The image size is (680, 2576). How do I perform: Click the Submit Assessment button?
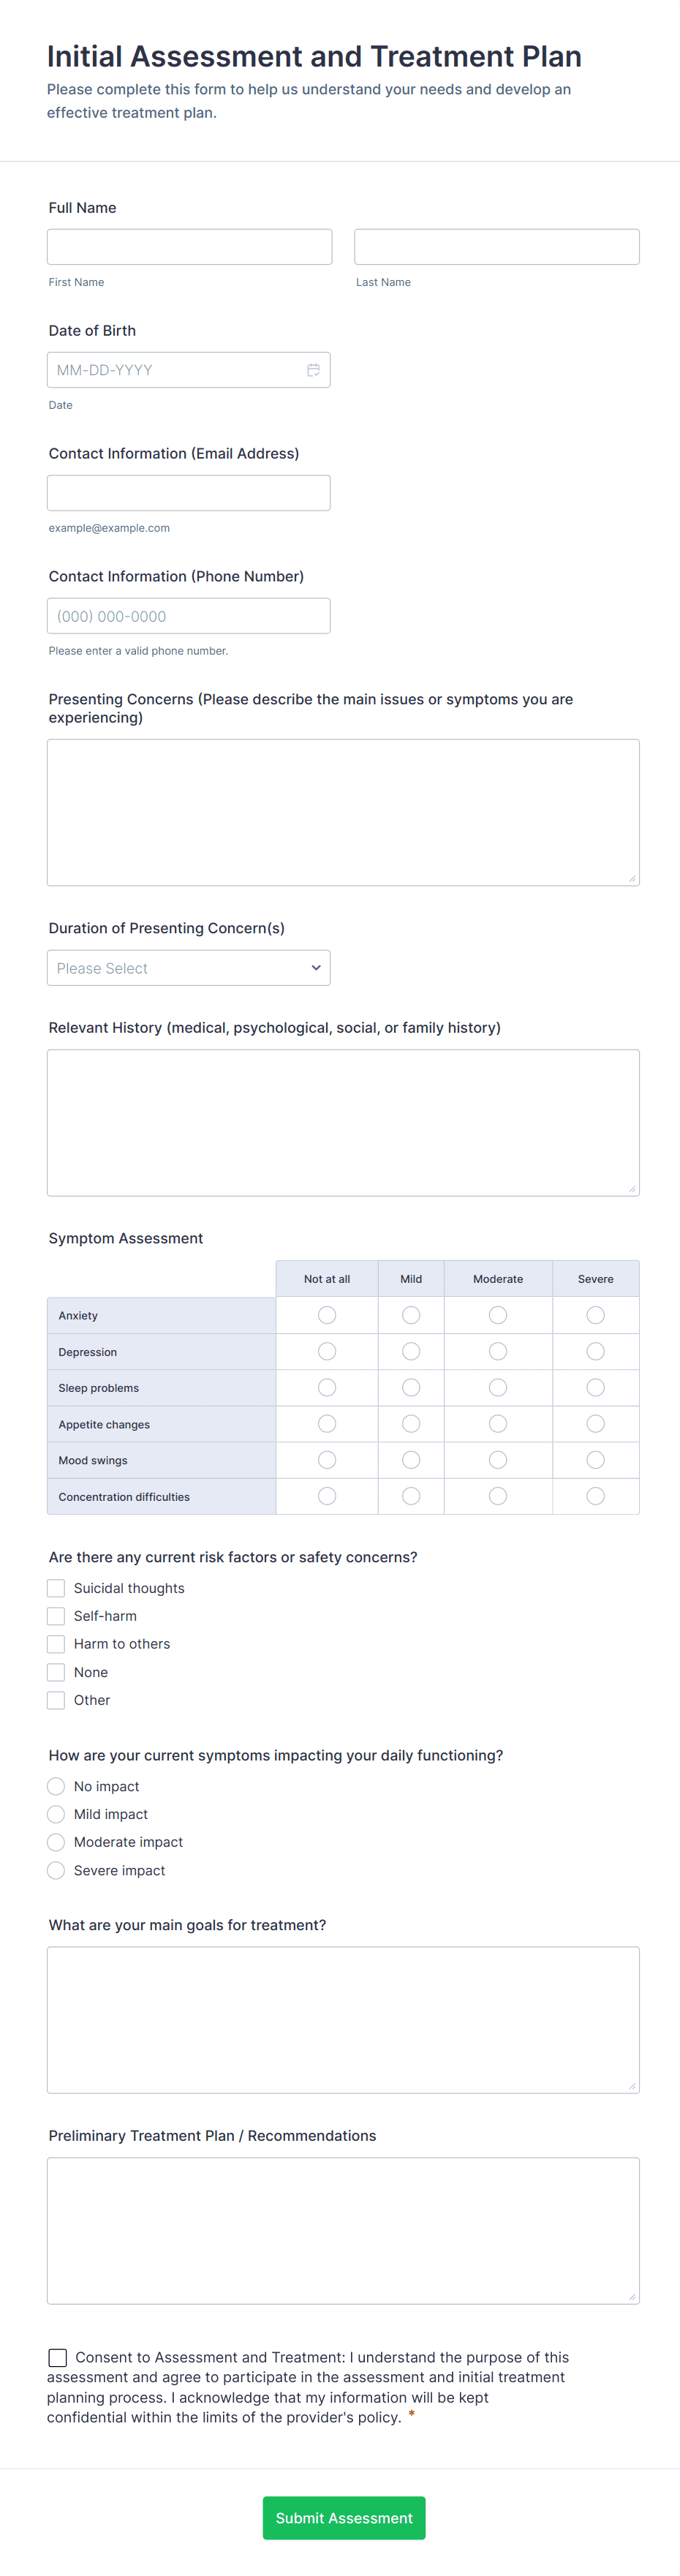click(x=344, y=2517)
